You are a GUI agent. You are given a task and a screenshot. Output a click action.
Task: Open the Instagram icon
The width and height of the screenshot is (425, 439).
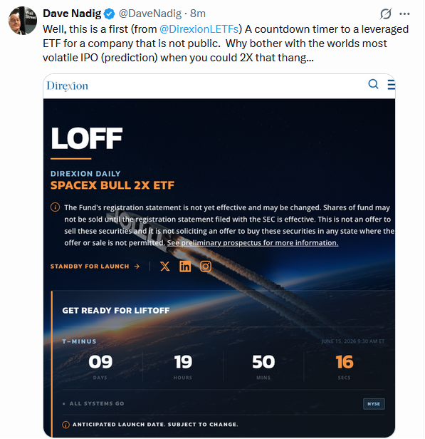(206, 267)
